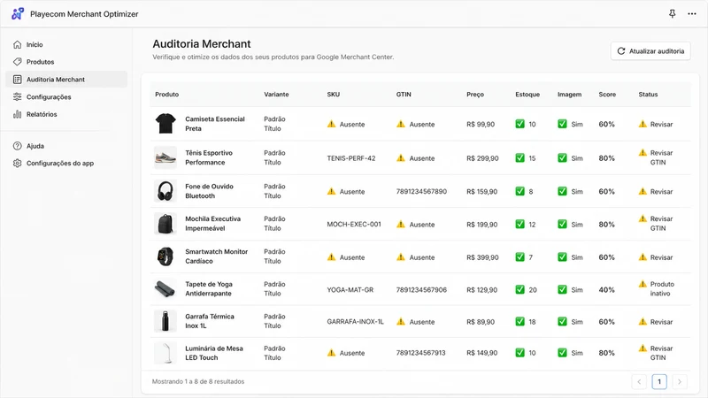Pin the app with the pin icon
The width and height of the screenshot is (708, 398).
click(672, 13)
